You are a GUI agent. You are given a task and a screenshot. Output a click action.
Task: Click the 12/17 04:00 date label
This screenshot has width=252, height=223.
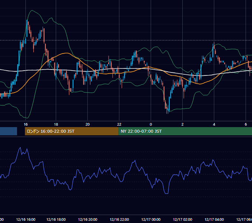pyautogui.click(x=214, y=219)
